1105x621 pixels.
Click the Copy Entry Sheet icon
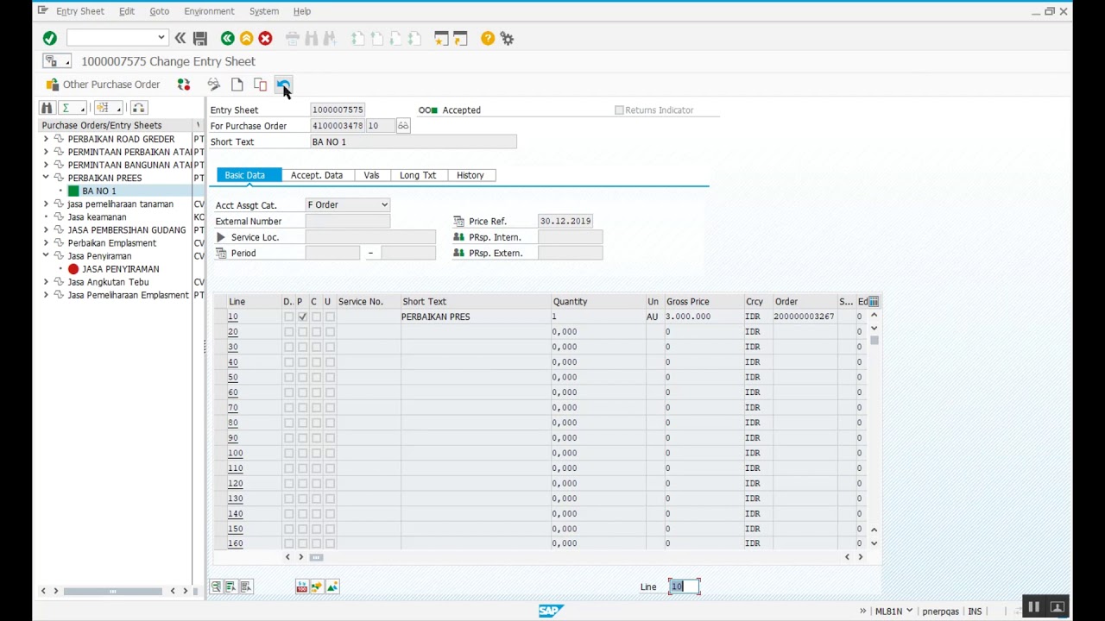tap(260, 85)
